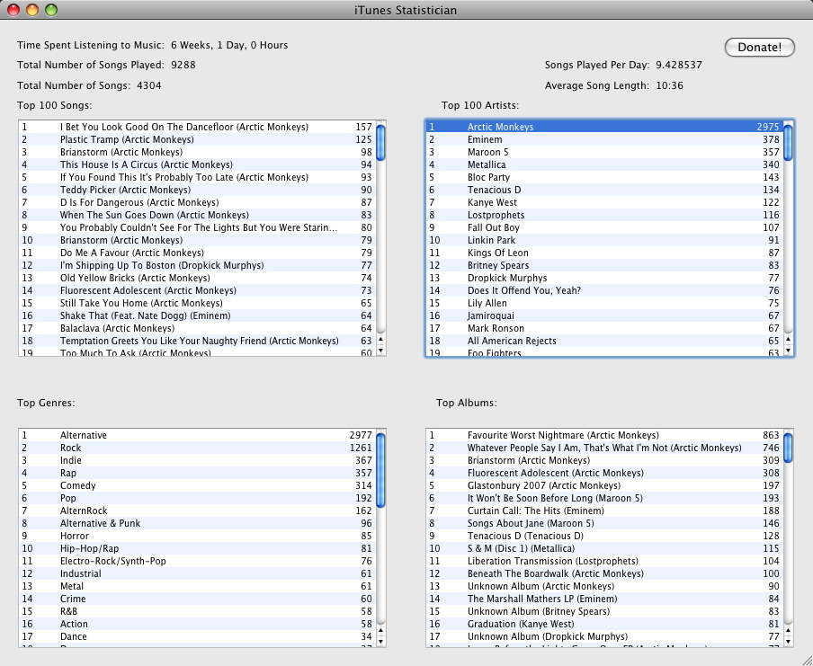Image resolution: width=813 pixels, height=666 pixels.
Task: Select genre row 'Indie'
Action: [x=197, y=460]
